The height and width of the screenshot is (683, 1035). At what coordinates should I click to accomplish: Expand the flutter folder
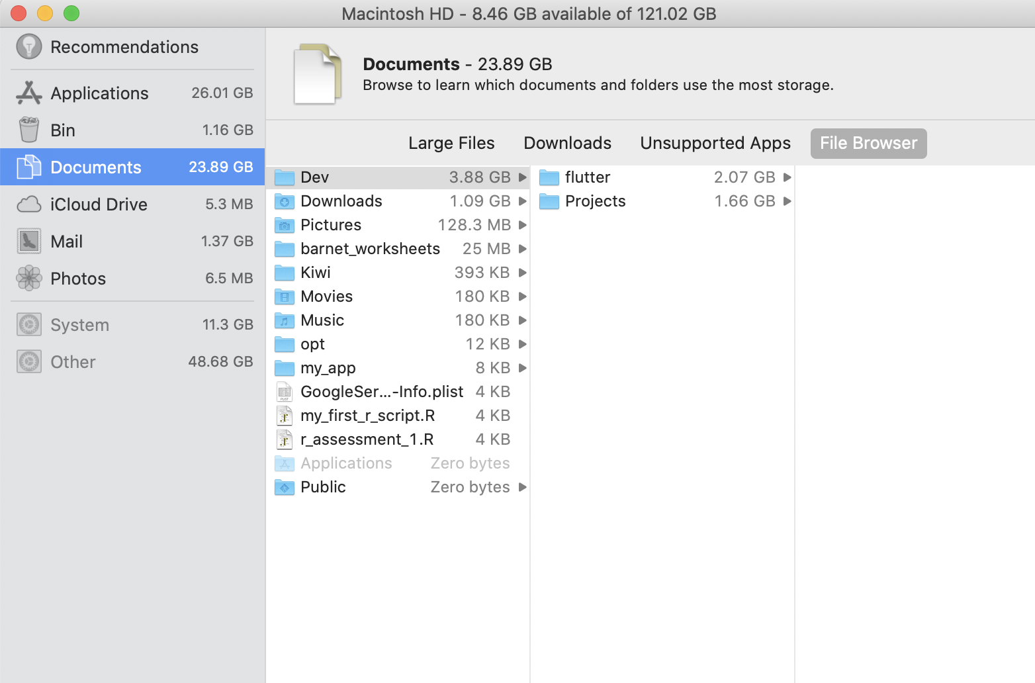[x=787, y=177]
